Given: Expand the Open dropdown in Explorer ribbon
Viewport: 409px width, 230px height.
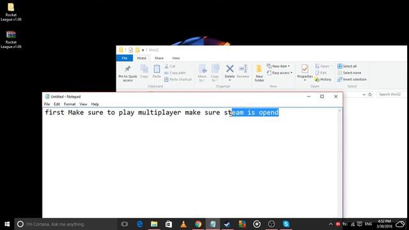Looking at the screenshot, I should [323, 66].
